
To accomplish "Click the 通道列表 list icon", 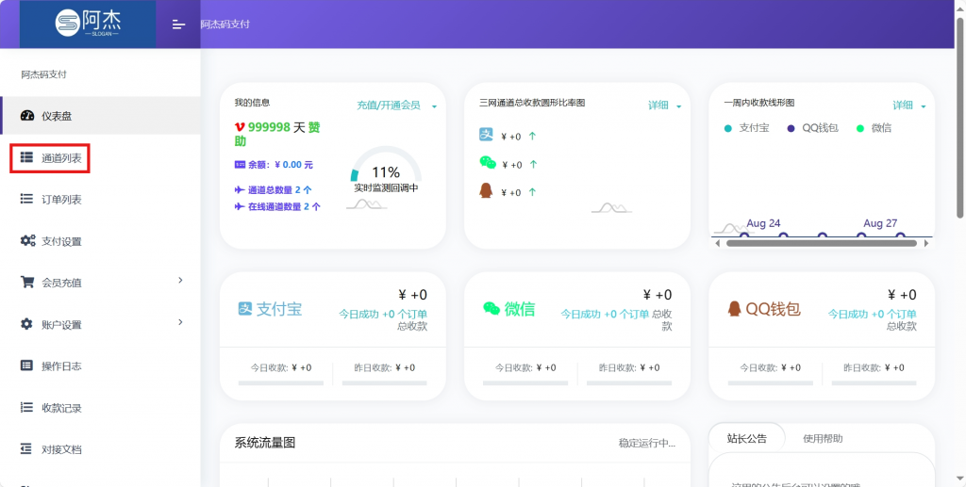I will pos(26,157).
